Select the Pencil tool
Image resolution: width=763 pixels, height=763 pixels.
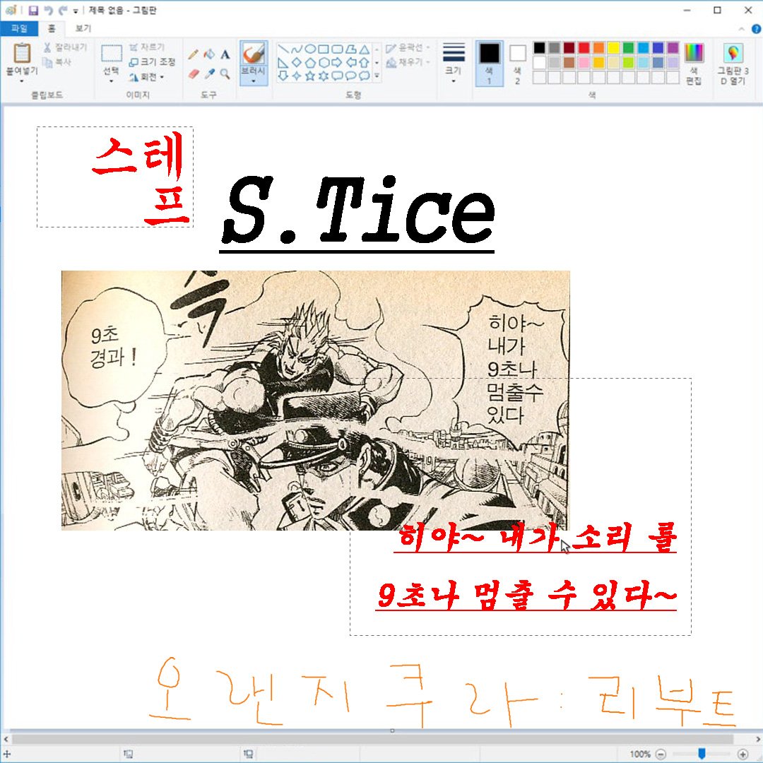tap(193, 54)
